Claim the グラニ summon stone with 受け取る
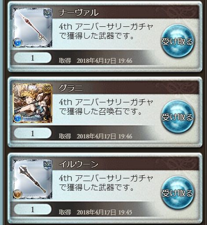The height and width of the screenshot is (225, 207). [x=178, y=117]
